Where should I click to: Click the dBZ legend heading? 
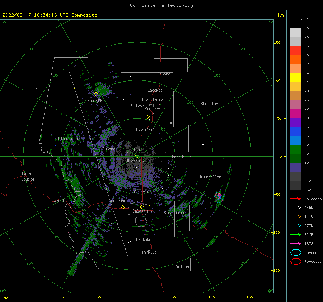pyautogui.click(x=304, y=19)
